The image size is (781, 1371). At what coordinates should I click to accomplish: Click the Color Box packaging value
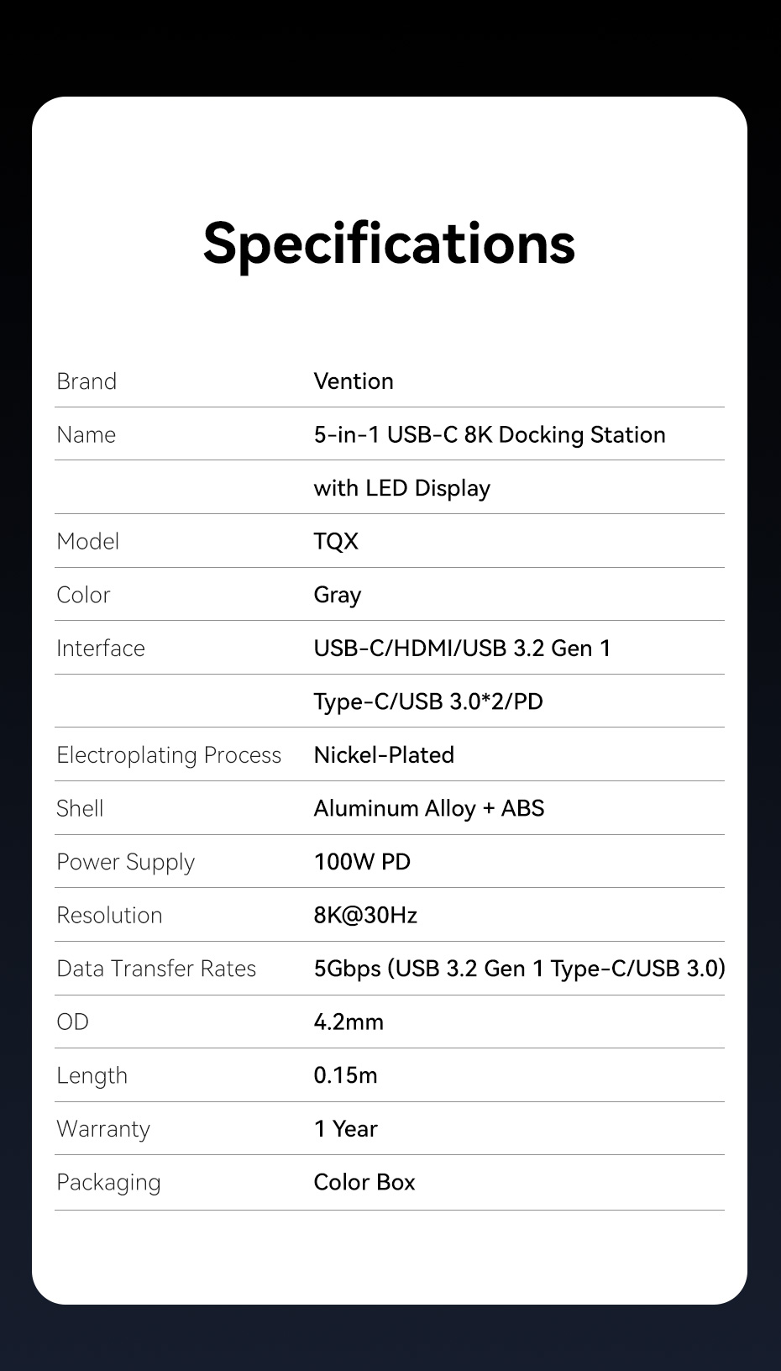point(364,1183)
